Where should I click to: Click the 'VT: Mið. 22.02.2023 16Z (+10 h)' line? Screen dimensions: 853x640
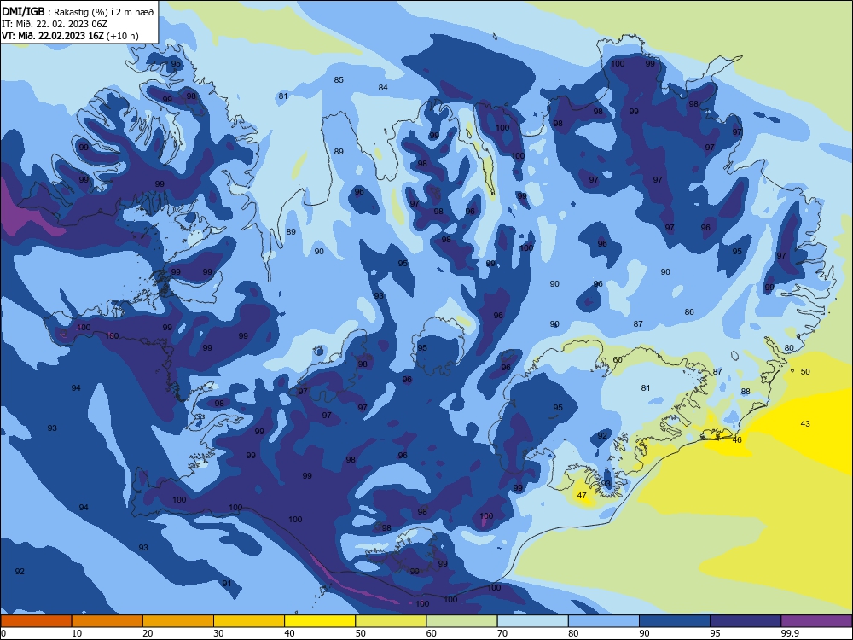70,36
